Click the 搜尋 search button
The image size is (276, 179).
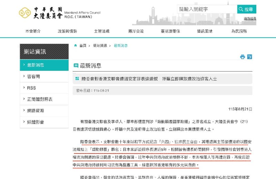[247, 9]
